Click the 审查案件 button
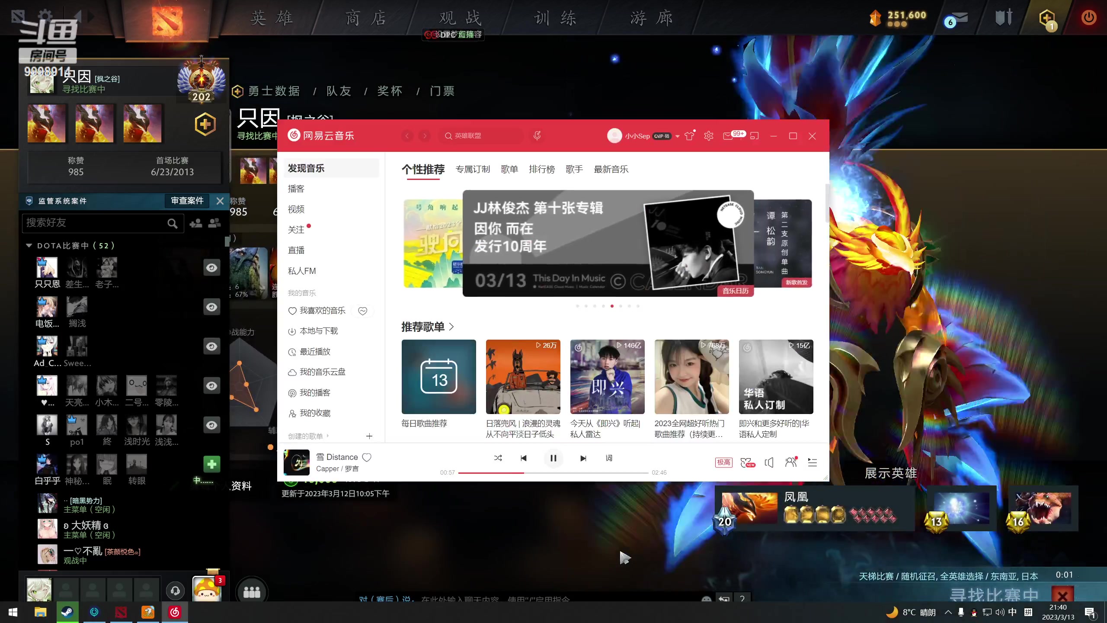 tap(187, 201)
